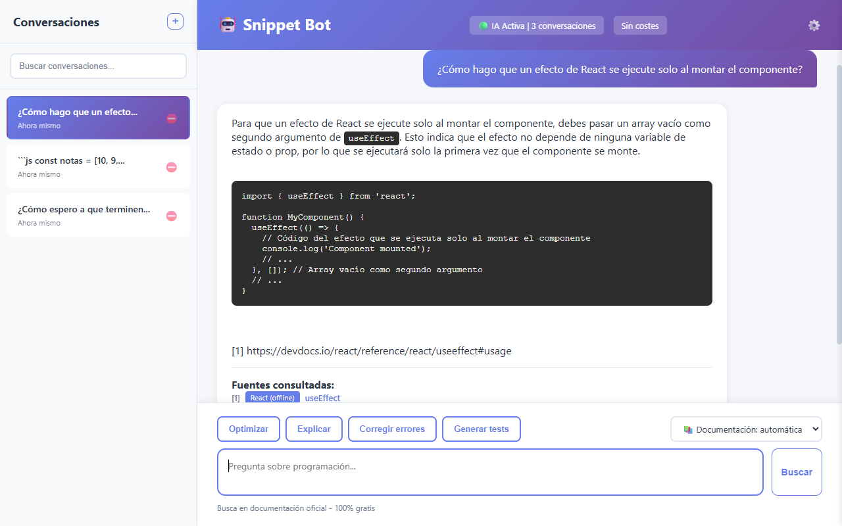The image size is (842, 526).
Task: Click the Generar tests button
Action: point(481,429)
